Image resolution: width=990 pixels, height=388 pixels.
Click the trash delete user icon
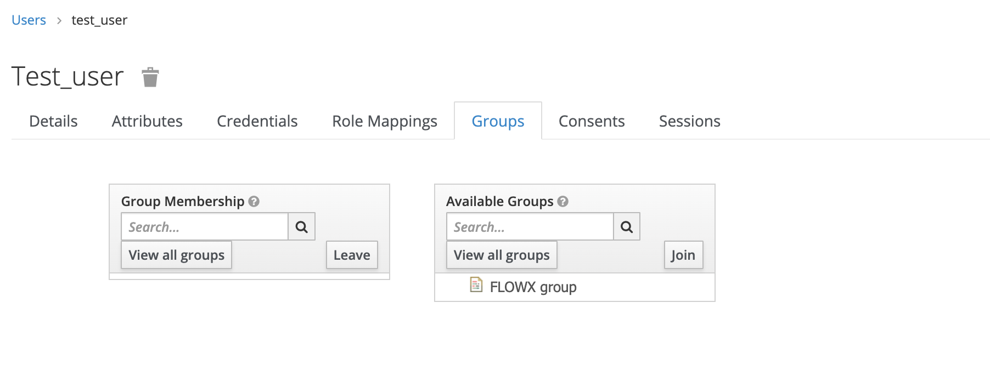point(150,77)
